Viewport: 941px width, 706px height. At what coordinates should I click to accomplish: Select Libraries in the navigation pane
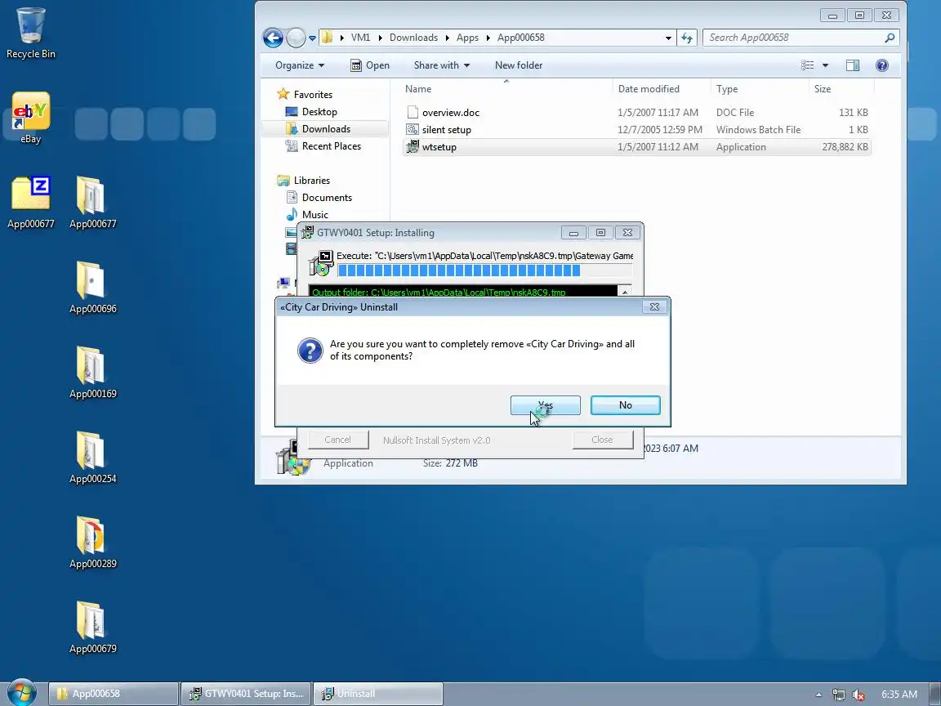click(x=312, y=180)
